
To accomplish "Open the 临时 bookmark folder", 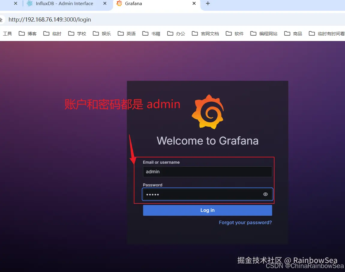I will (52, 34).
